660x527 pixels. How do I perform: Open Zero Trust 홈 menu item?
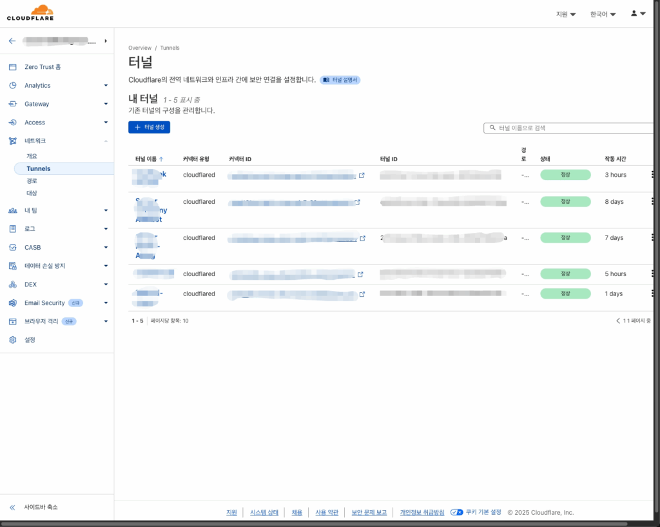(43, 67)
